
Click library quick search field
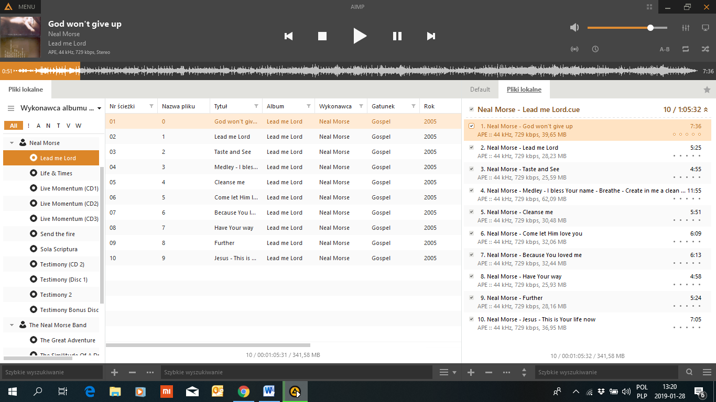pyautogui.click(x=52, y=372)
